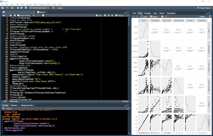Open the Plots menu
213x136 pixels.
(23, 4)
